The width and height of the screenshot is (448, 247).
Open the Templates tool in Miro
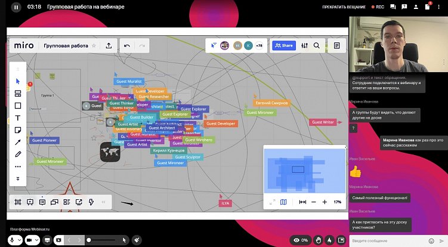point(18,94)
